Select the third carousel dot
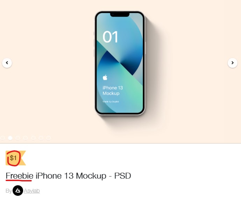The image size is (241, 201). click(x=18, y=138)
